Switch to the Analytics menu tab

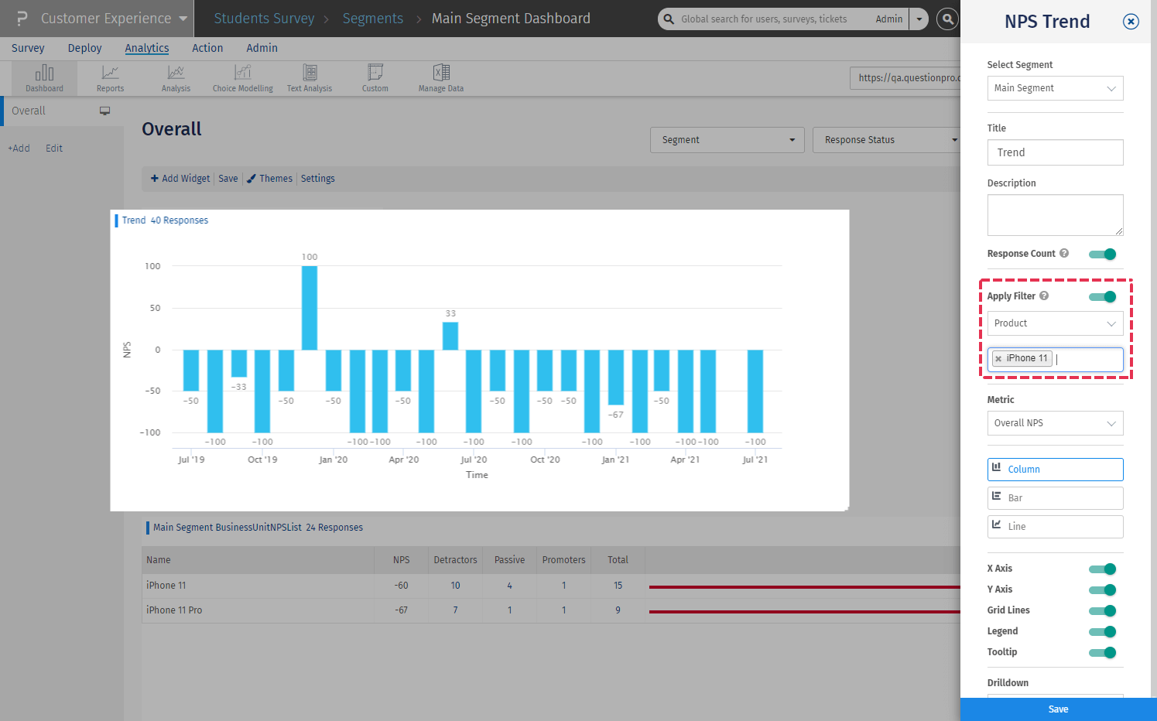click(x=147, y=48)
